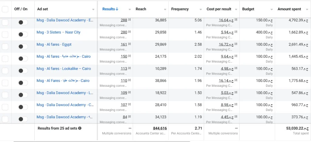This screenshot has width=311, height=142.
Task: Click footnote [2] next to 5.94 cost per result
Action: click(x=236, y=31)
